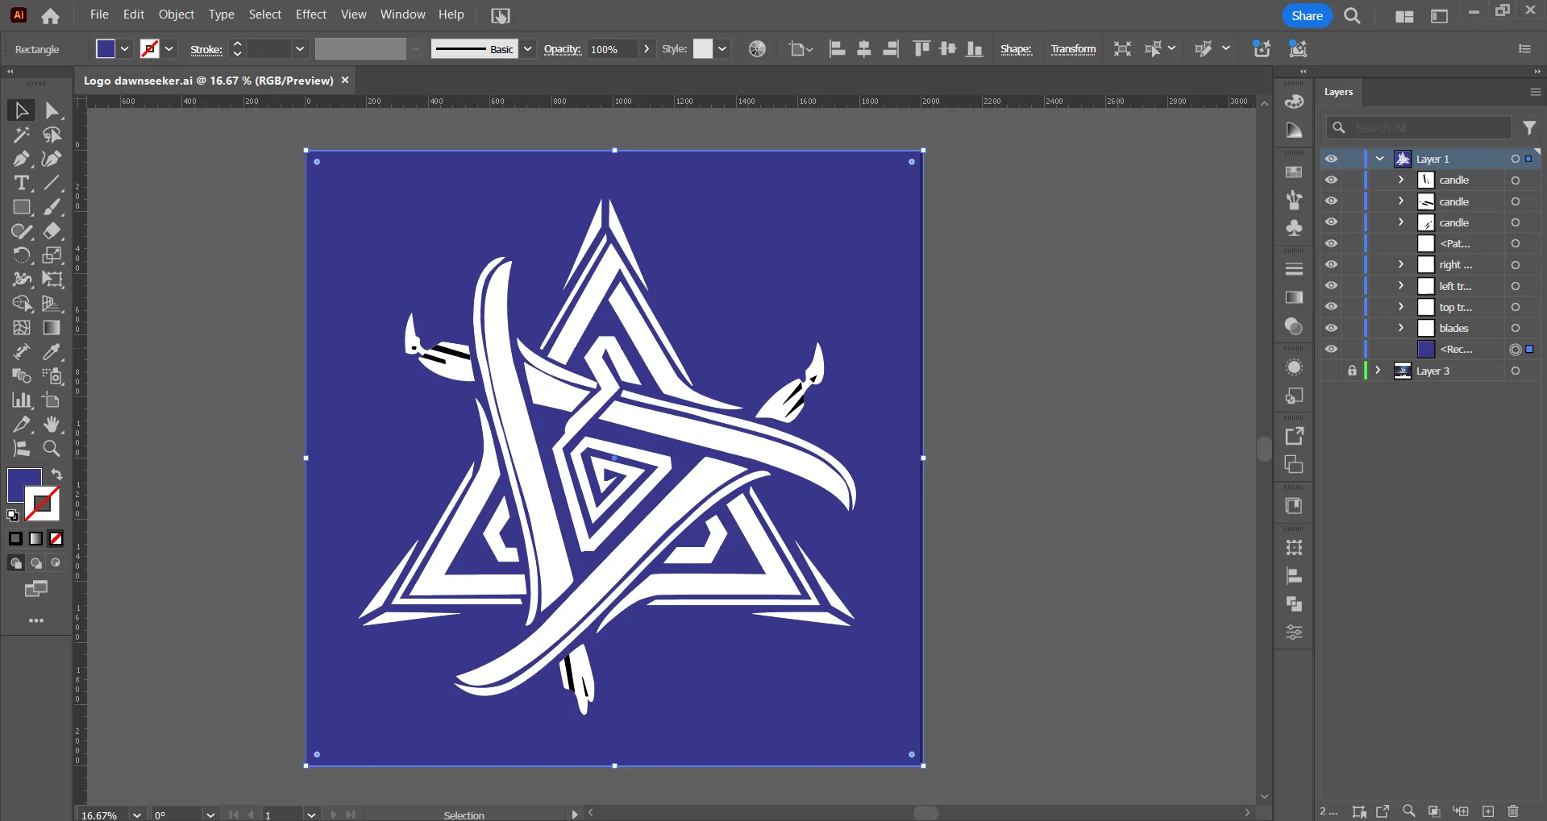
Task: Select the Magic Wand tool
Action: (21, 135)
